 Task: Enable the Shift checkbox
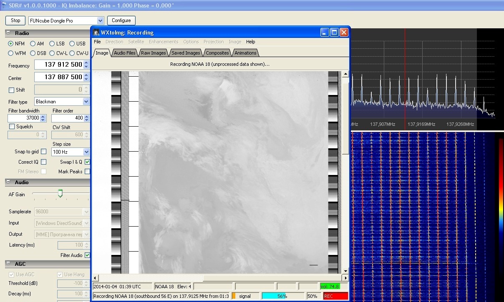11,90
